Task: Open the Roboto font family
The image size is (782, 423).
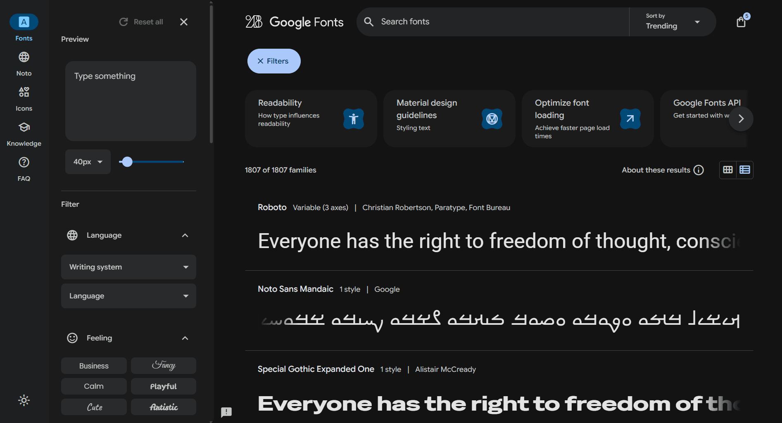Action: [272, 207]
